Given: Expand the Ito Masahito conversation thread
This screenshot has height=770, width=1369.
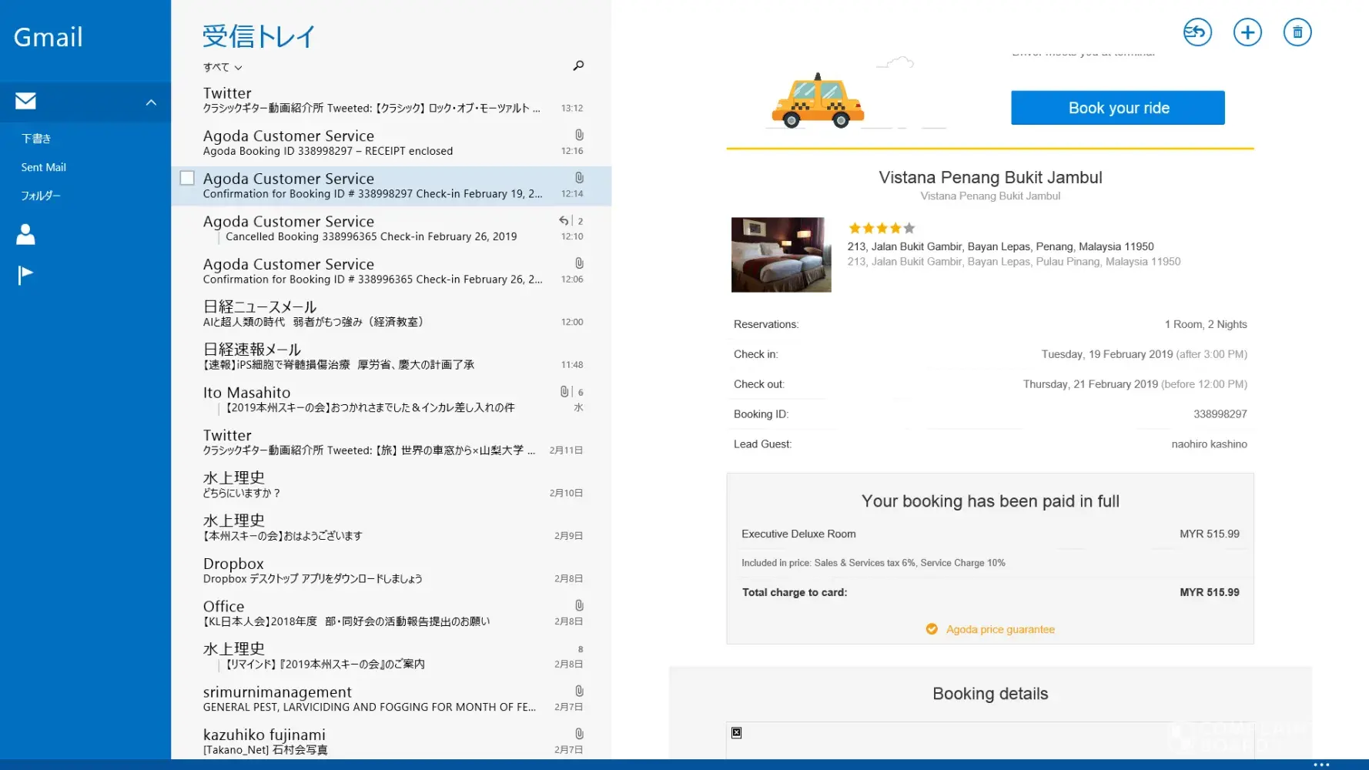Looking at the screenshot, I should point(219,408).
